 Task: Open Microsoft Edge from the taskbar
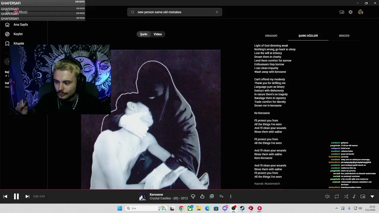click(x=207, y=208)
